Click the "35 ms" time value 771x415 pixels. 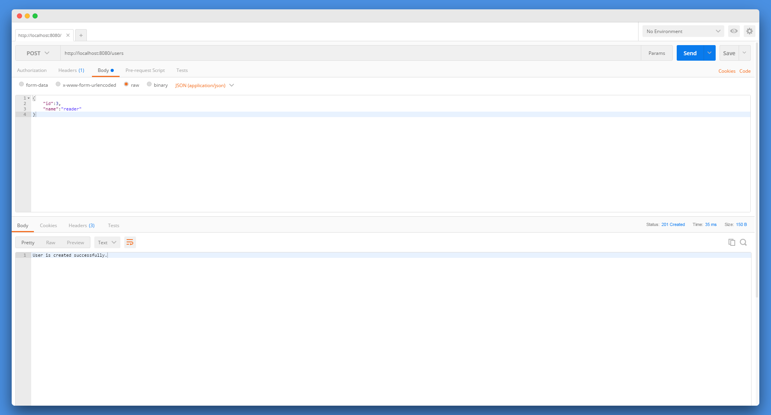click(x=711, y=225)
